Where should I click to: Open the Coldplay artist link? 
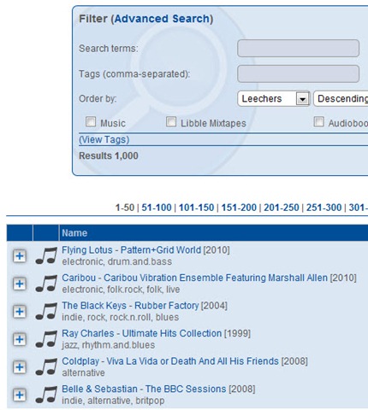coord(80,361)
